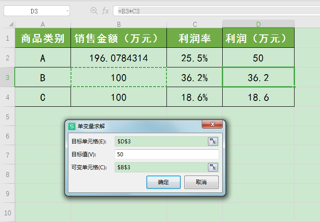Select row 4 header
This screenshot has width=320, height=222.
click(8, 97)
